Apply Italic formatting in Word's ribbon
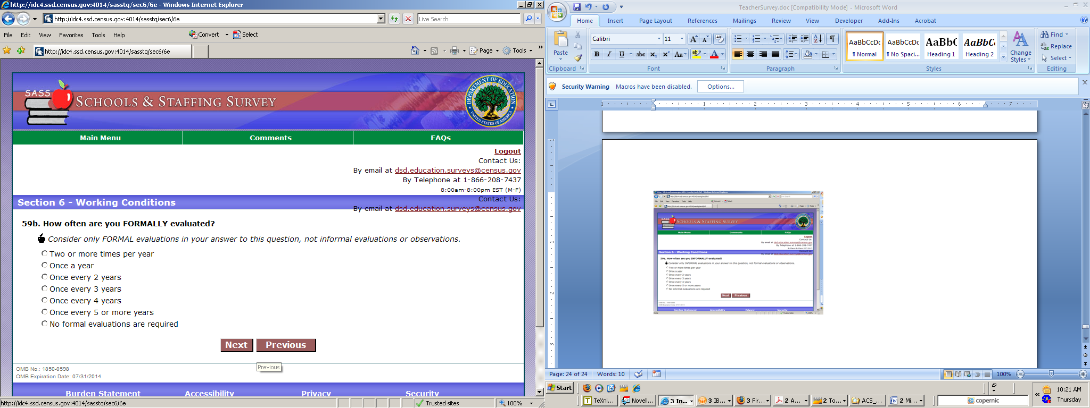Viewport: 1090px width, 408px height. coord(609,54)
